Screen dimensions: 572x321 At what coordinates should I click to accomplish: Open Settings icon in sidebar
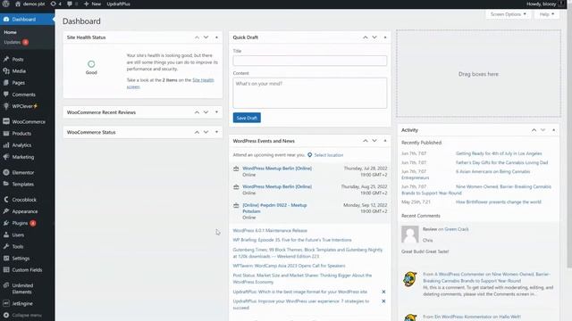tap(6, 258)
